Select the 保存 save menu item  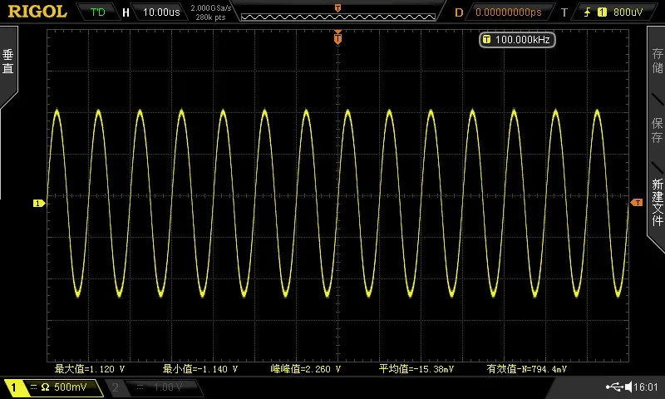click(657, 131)
